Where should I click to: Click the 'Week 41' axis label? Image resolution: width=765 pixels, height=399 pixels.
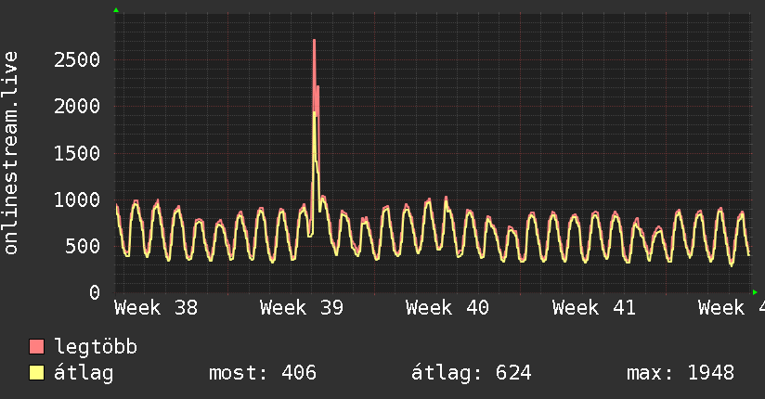coord(594,308)
